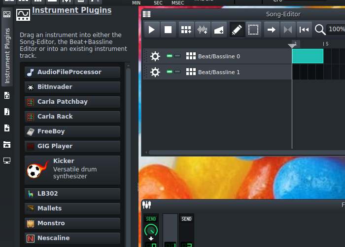Toggle auto-scrolling arrow button
Screen dimensions: 345x247
point(272,30)
